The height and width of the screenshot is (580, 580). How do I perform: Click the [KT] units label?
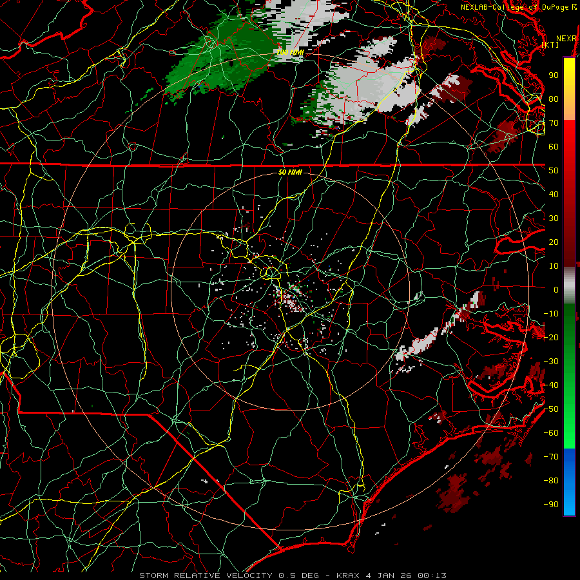point(550,44)
